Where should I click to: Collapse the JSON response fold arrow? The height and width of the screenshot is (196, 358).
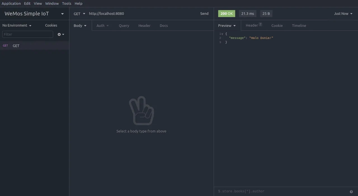coord(222,34)
